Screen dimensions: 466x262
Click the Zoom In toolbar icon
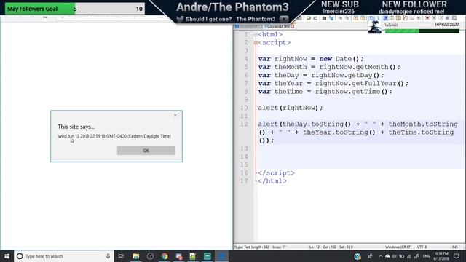coord(340,18)
